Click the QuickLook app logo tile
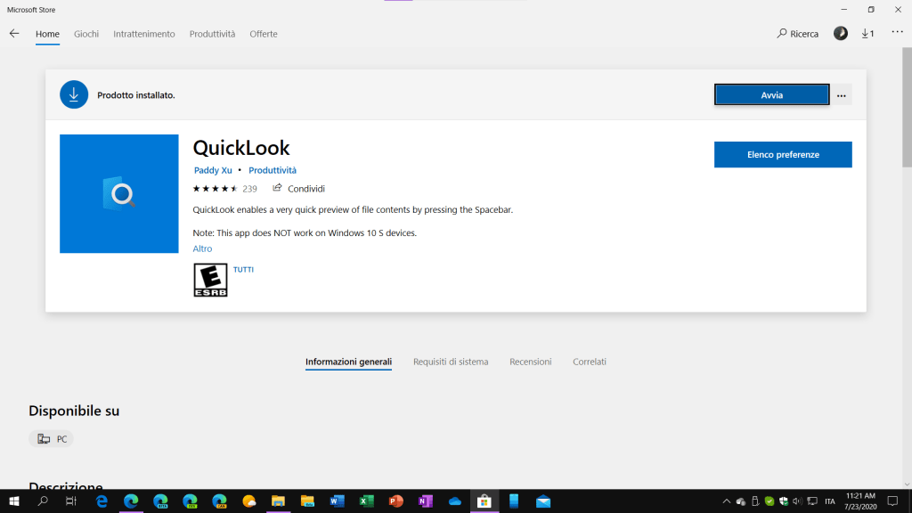This screenshot has height=513, width=912. (x=118, y=193)
